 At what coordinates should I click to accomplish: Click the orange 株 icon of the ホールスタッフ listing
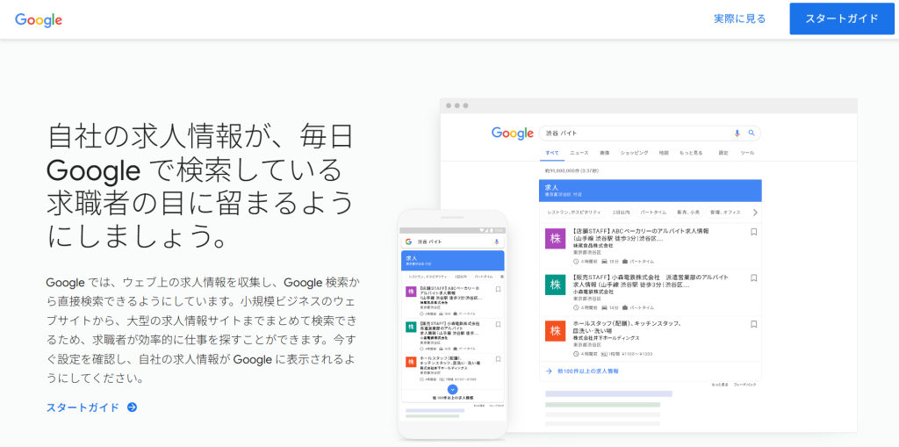click(x=555, y=331)
